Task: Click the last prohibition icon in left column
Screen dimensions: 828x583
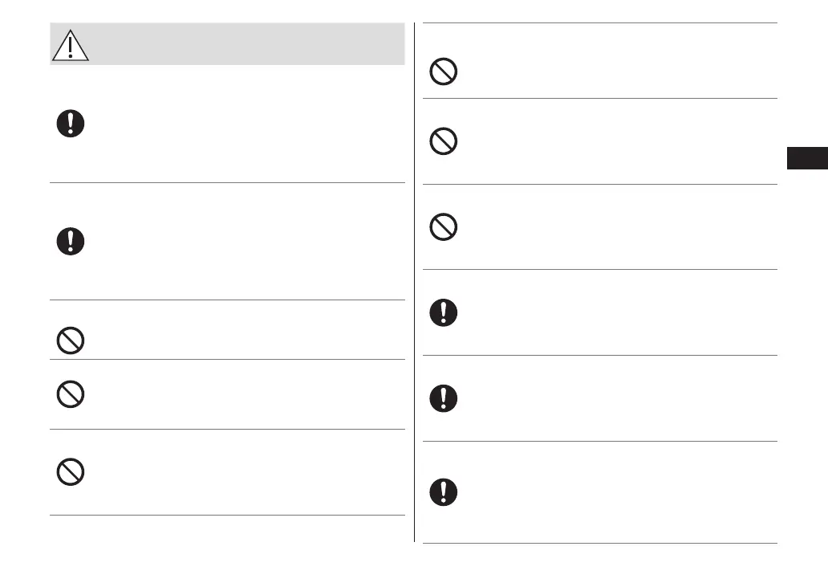Action: pyautogui.click(x=71, y=471)
